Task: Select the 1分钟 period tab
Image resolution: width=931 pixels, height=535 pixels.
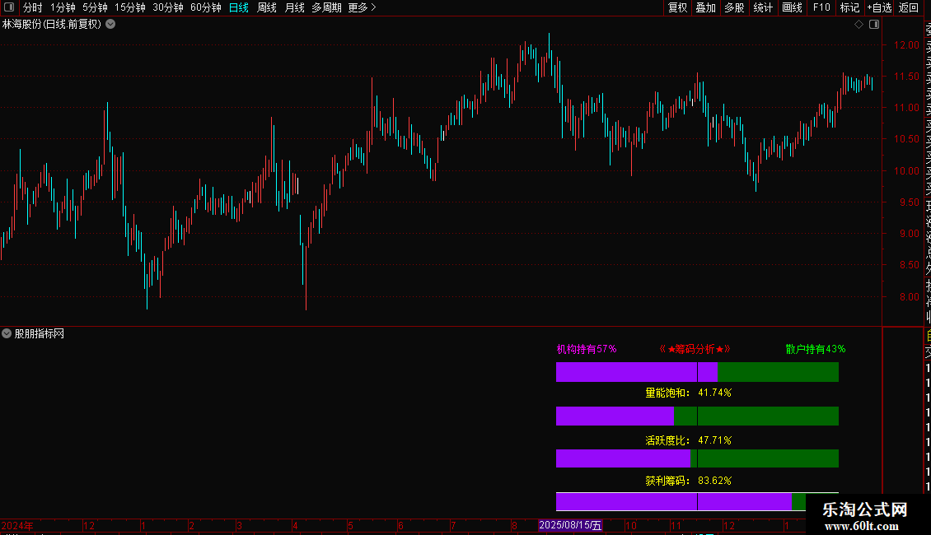Action: tap(63, 7)
